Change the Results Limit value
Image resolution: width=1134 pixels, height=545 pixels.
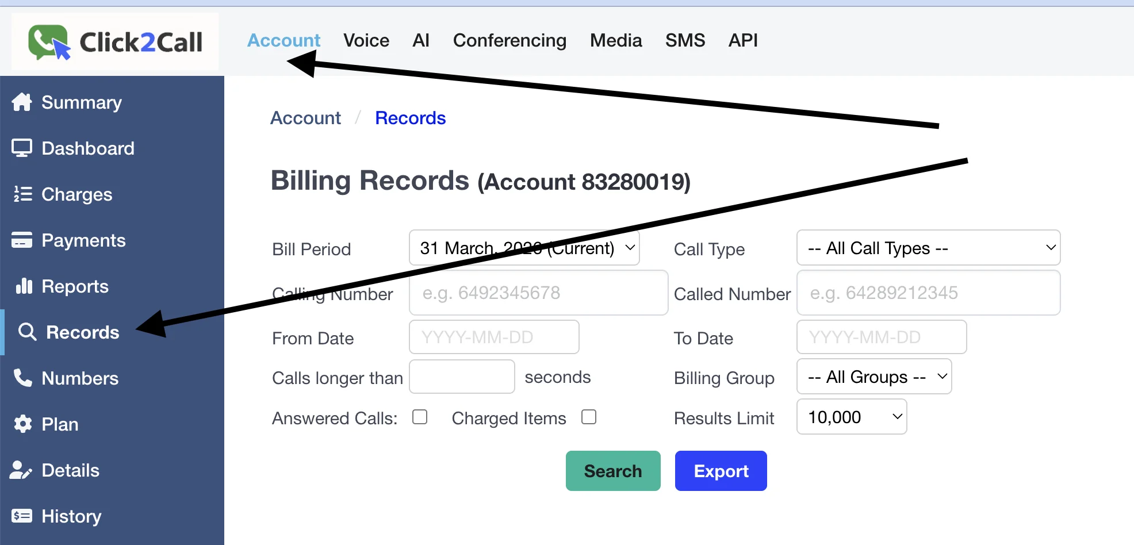(851, 417)
